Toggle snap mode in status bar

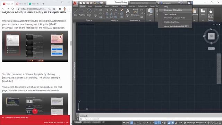pos(135,123)
